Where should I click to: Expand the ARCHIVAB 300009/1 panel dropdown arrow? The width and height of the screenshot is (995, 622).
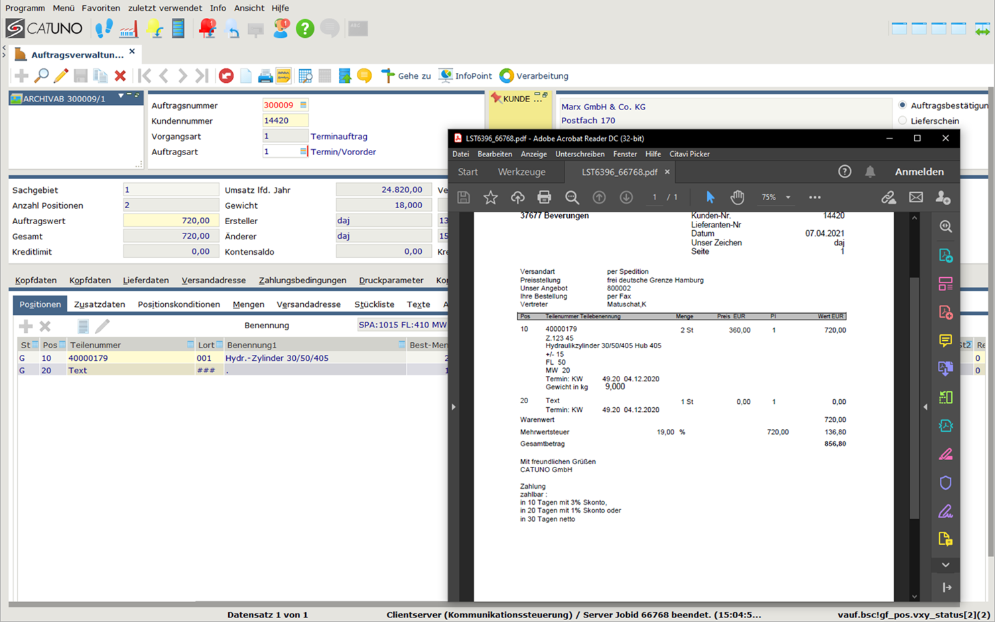[121, 97]
